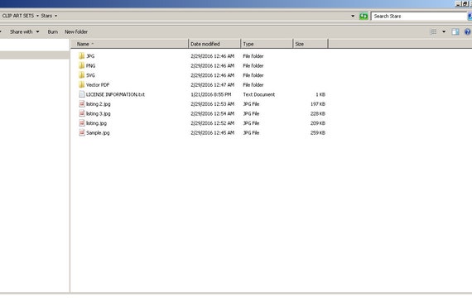Click the Burn toolbar button
The width and height of the screenshot is (472, 306).
click(x=53, y=31)
